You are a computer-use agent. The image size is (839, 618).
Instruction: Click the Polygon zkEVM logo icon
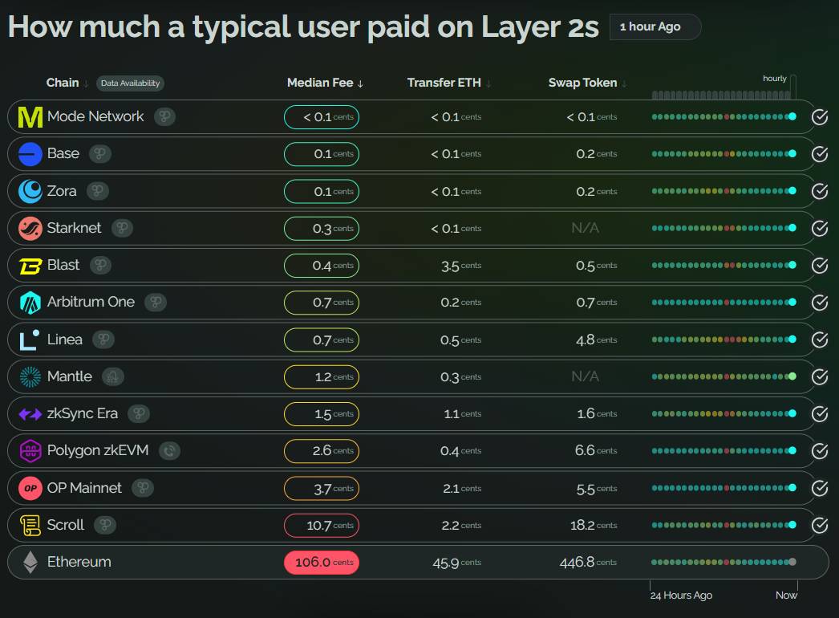pos(30,451)
